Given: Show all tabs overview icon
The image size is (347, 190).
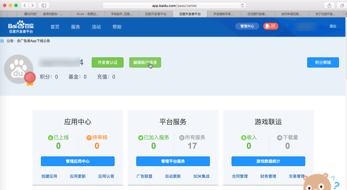Looking at the screenshot, I should (x=342, y=5).
